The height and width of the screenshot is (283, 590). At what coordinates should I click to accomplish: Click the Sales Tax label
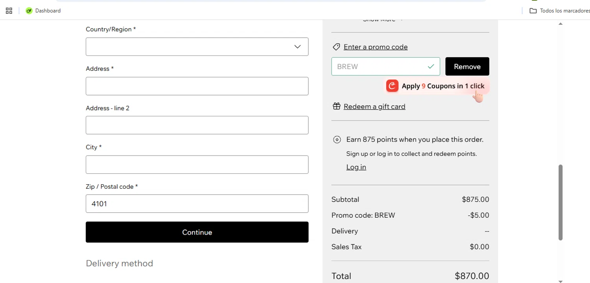[x=347, y=247]
